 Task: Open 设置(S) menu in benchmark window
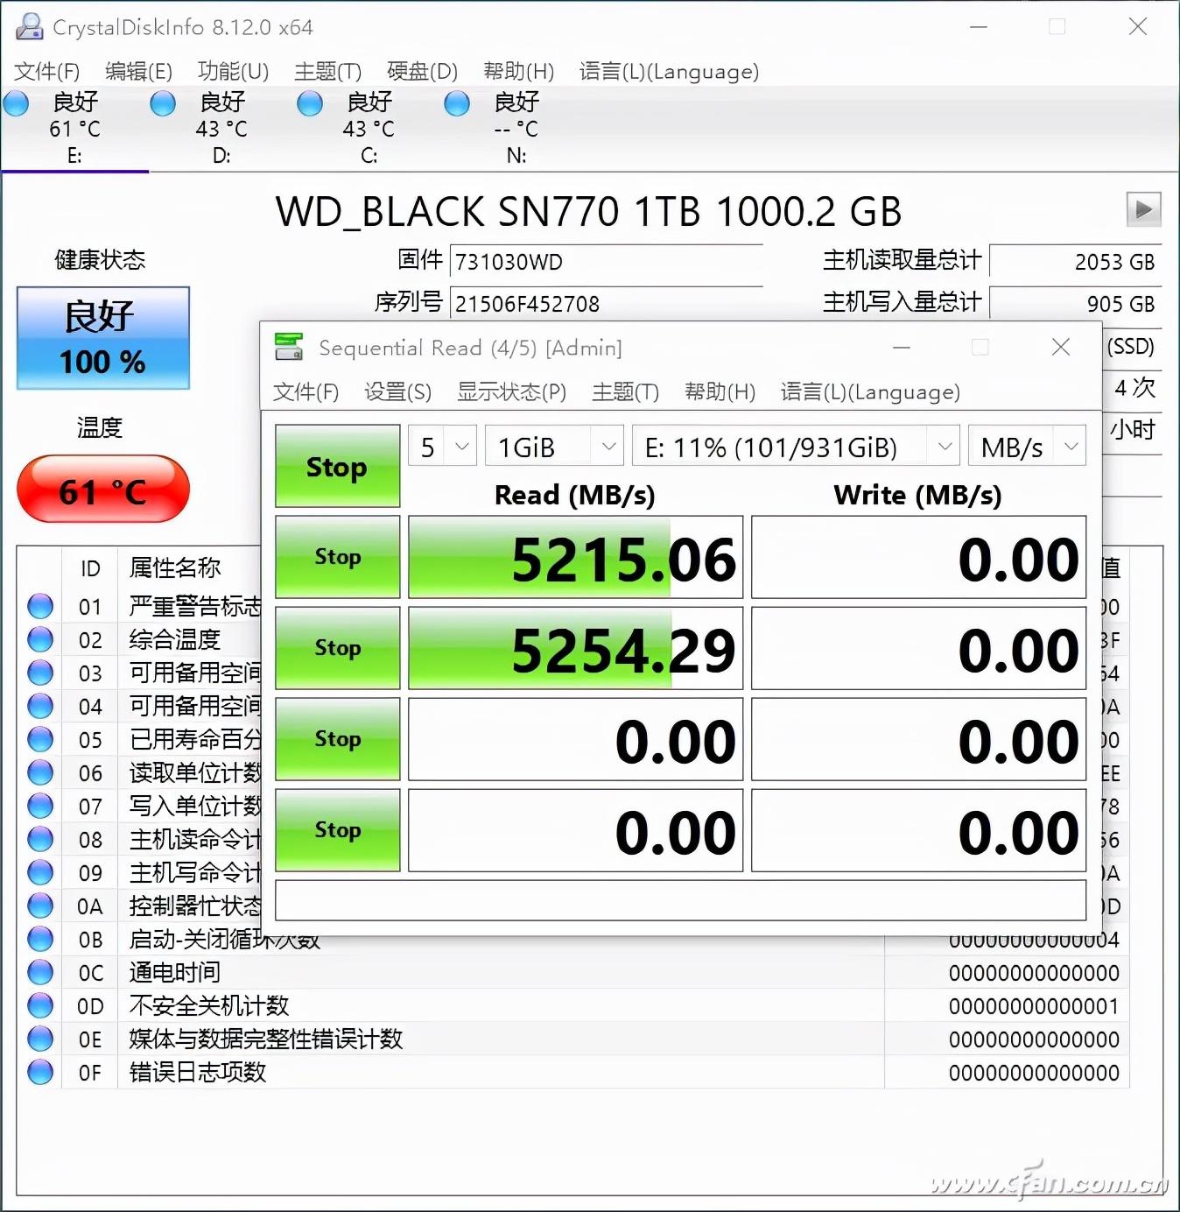coord(397,391)
